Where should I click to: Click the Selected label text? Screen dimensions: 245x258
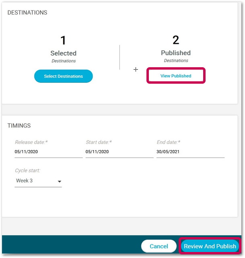click(64, 53)
